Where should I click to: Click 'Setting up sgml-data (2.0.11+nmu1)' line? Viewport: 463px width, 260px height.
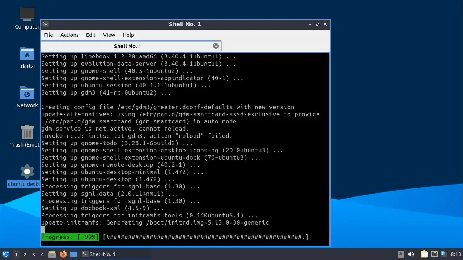click(x=110, y=194)
